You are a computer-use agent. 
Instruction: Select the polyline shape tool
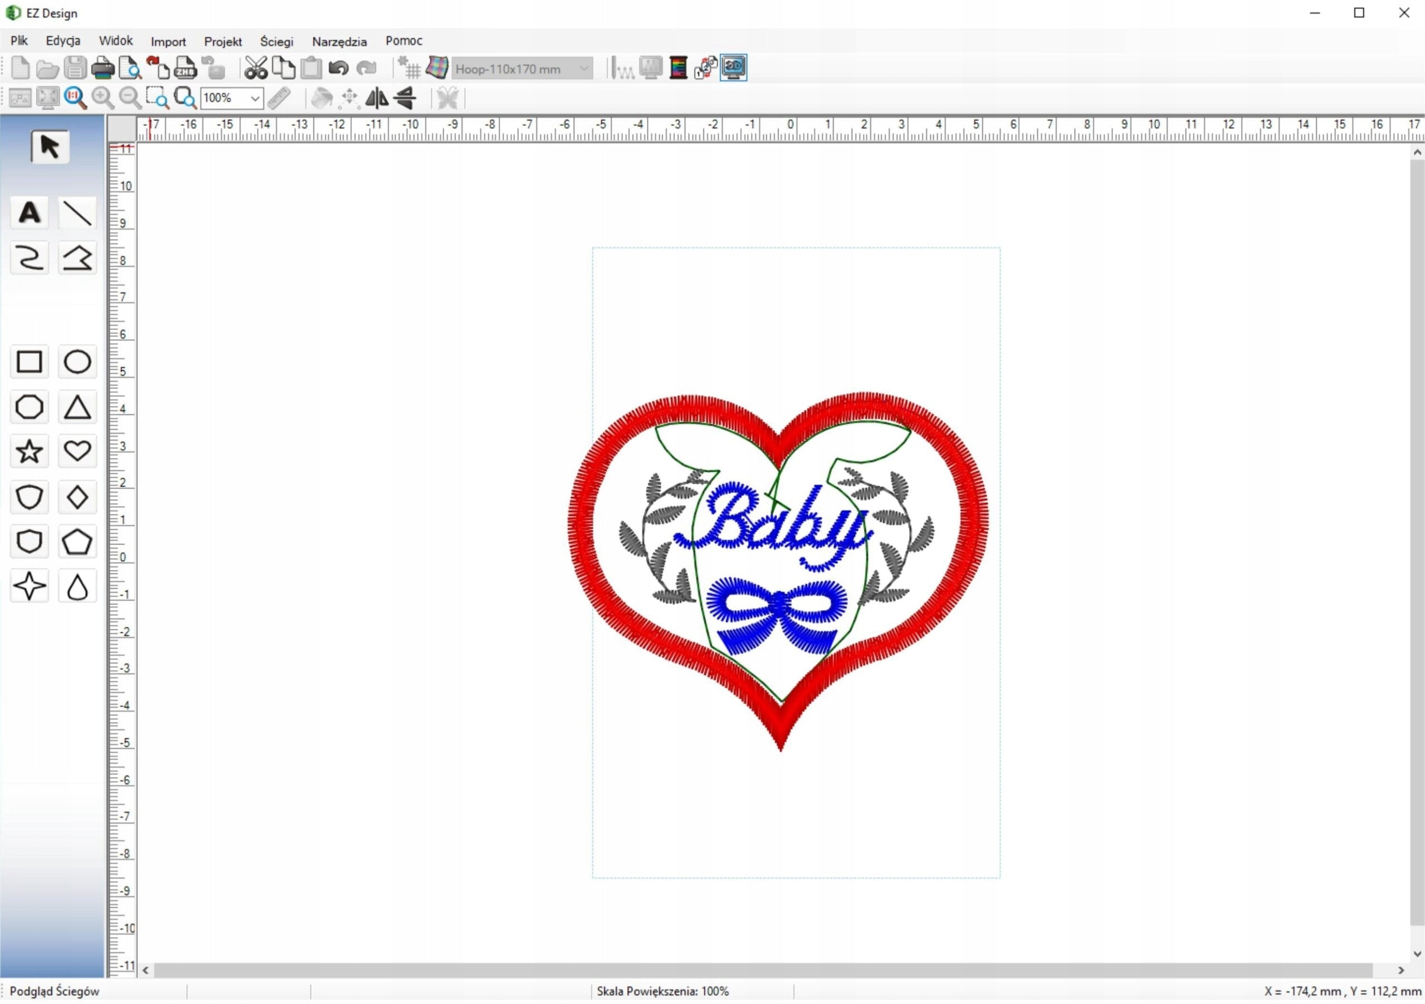pos(77,258)
